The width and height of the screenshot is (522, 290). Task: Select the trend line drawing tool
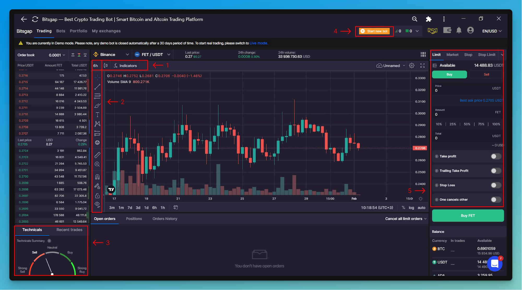coord(97,87)
